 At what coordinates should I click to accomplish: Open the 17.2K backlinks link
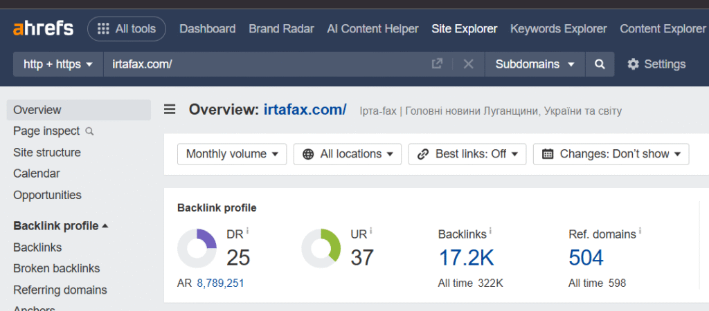pyautogui.click(x=466, y=258)
